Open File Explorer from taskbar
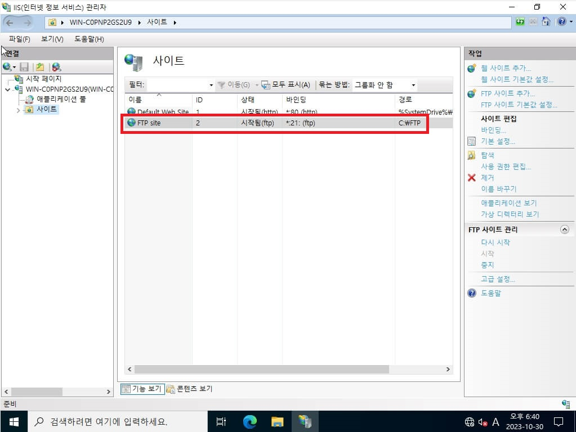 278,422
